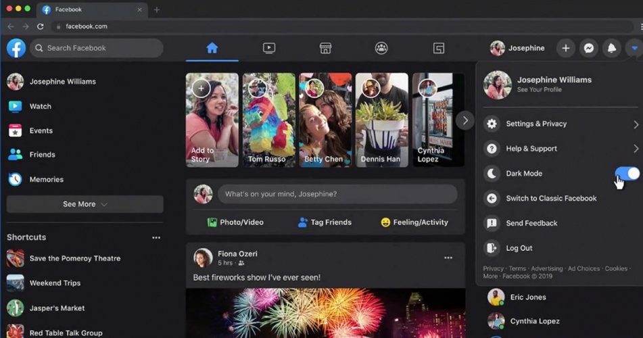The height and width of the screenshot is (338, 643).
Task: Click the Memories clock icon in sidebar
Action: tap(15, 179)
